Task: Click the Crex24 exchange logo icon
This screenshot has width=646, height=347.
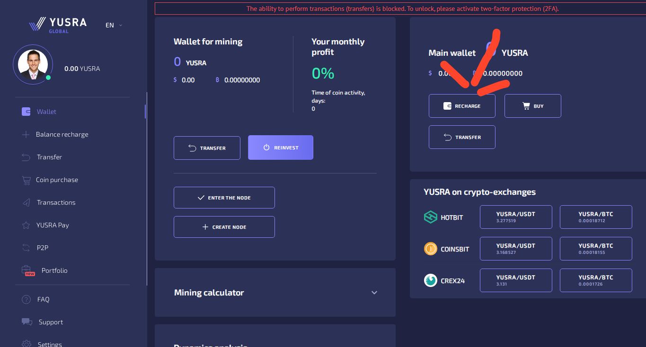Action: click(x=431, y=280)
